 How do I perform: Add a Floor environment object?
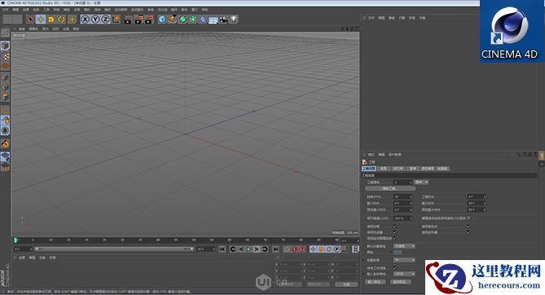point(213,20)
